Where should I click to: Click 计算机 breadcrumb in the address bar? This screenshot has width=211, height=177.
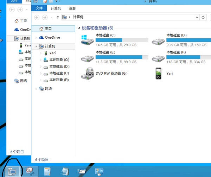click(x=78, y=17)
